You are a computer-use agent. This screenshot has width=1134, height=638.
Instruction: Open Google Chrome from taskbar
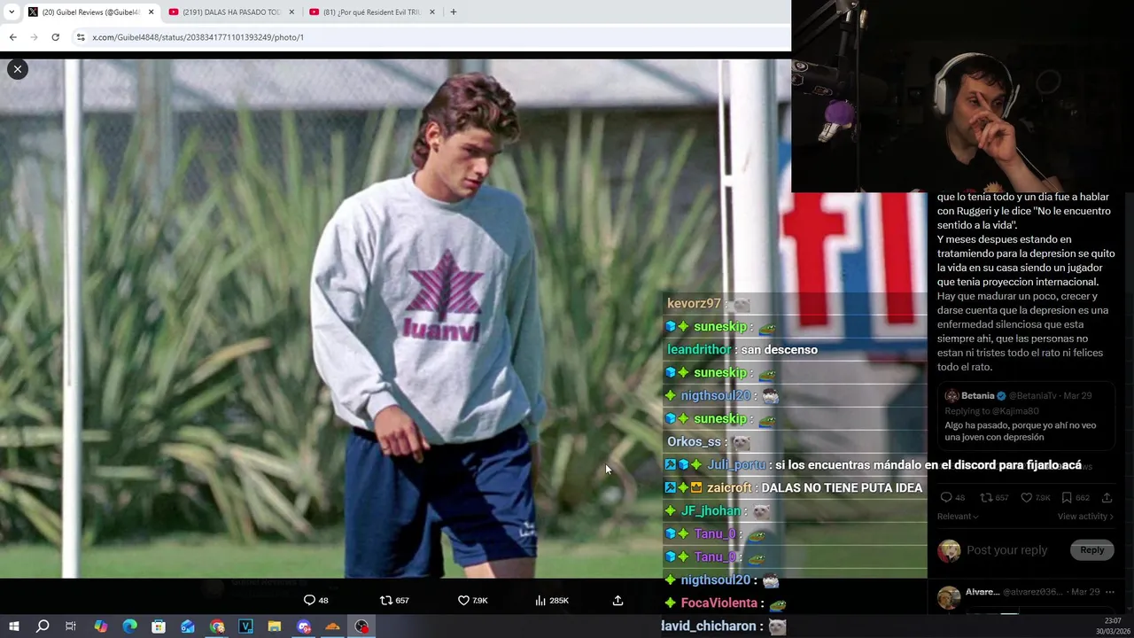[217, 626]
